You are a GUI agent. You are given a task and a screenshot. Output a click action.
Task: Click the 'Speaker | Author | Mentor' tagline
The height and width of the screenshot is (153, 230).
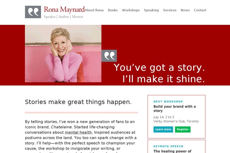coord(64,17)
